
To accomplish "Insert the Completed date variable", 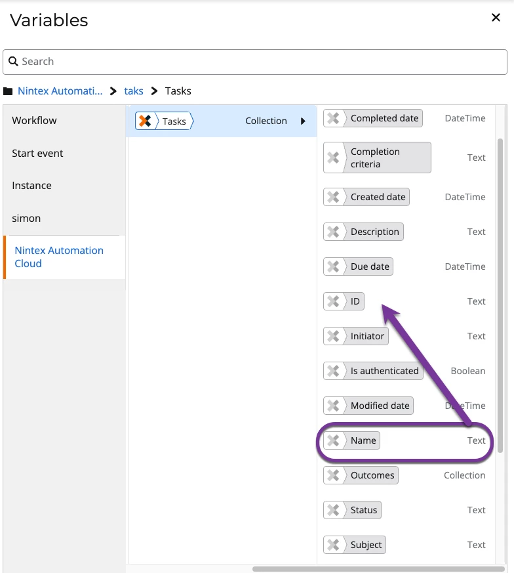I will click(x=373, y=118).
